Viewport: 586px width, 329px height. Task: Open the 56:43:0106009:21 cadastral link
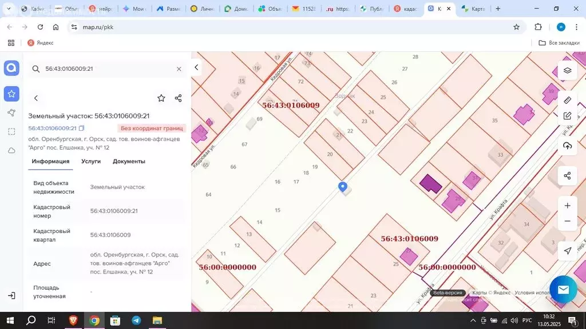click(52, 128)
